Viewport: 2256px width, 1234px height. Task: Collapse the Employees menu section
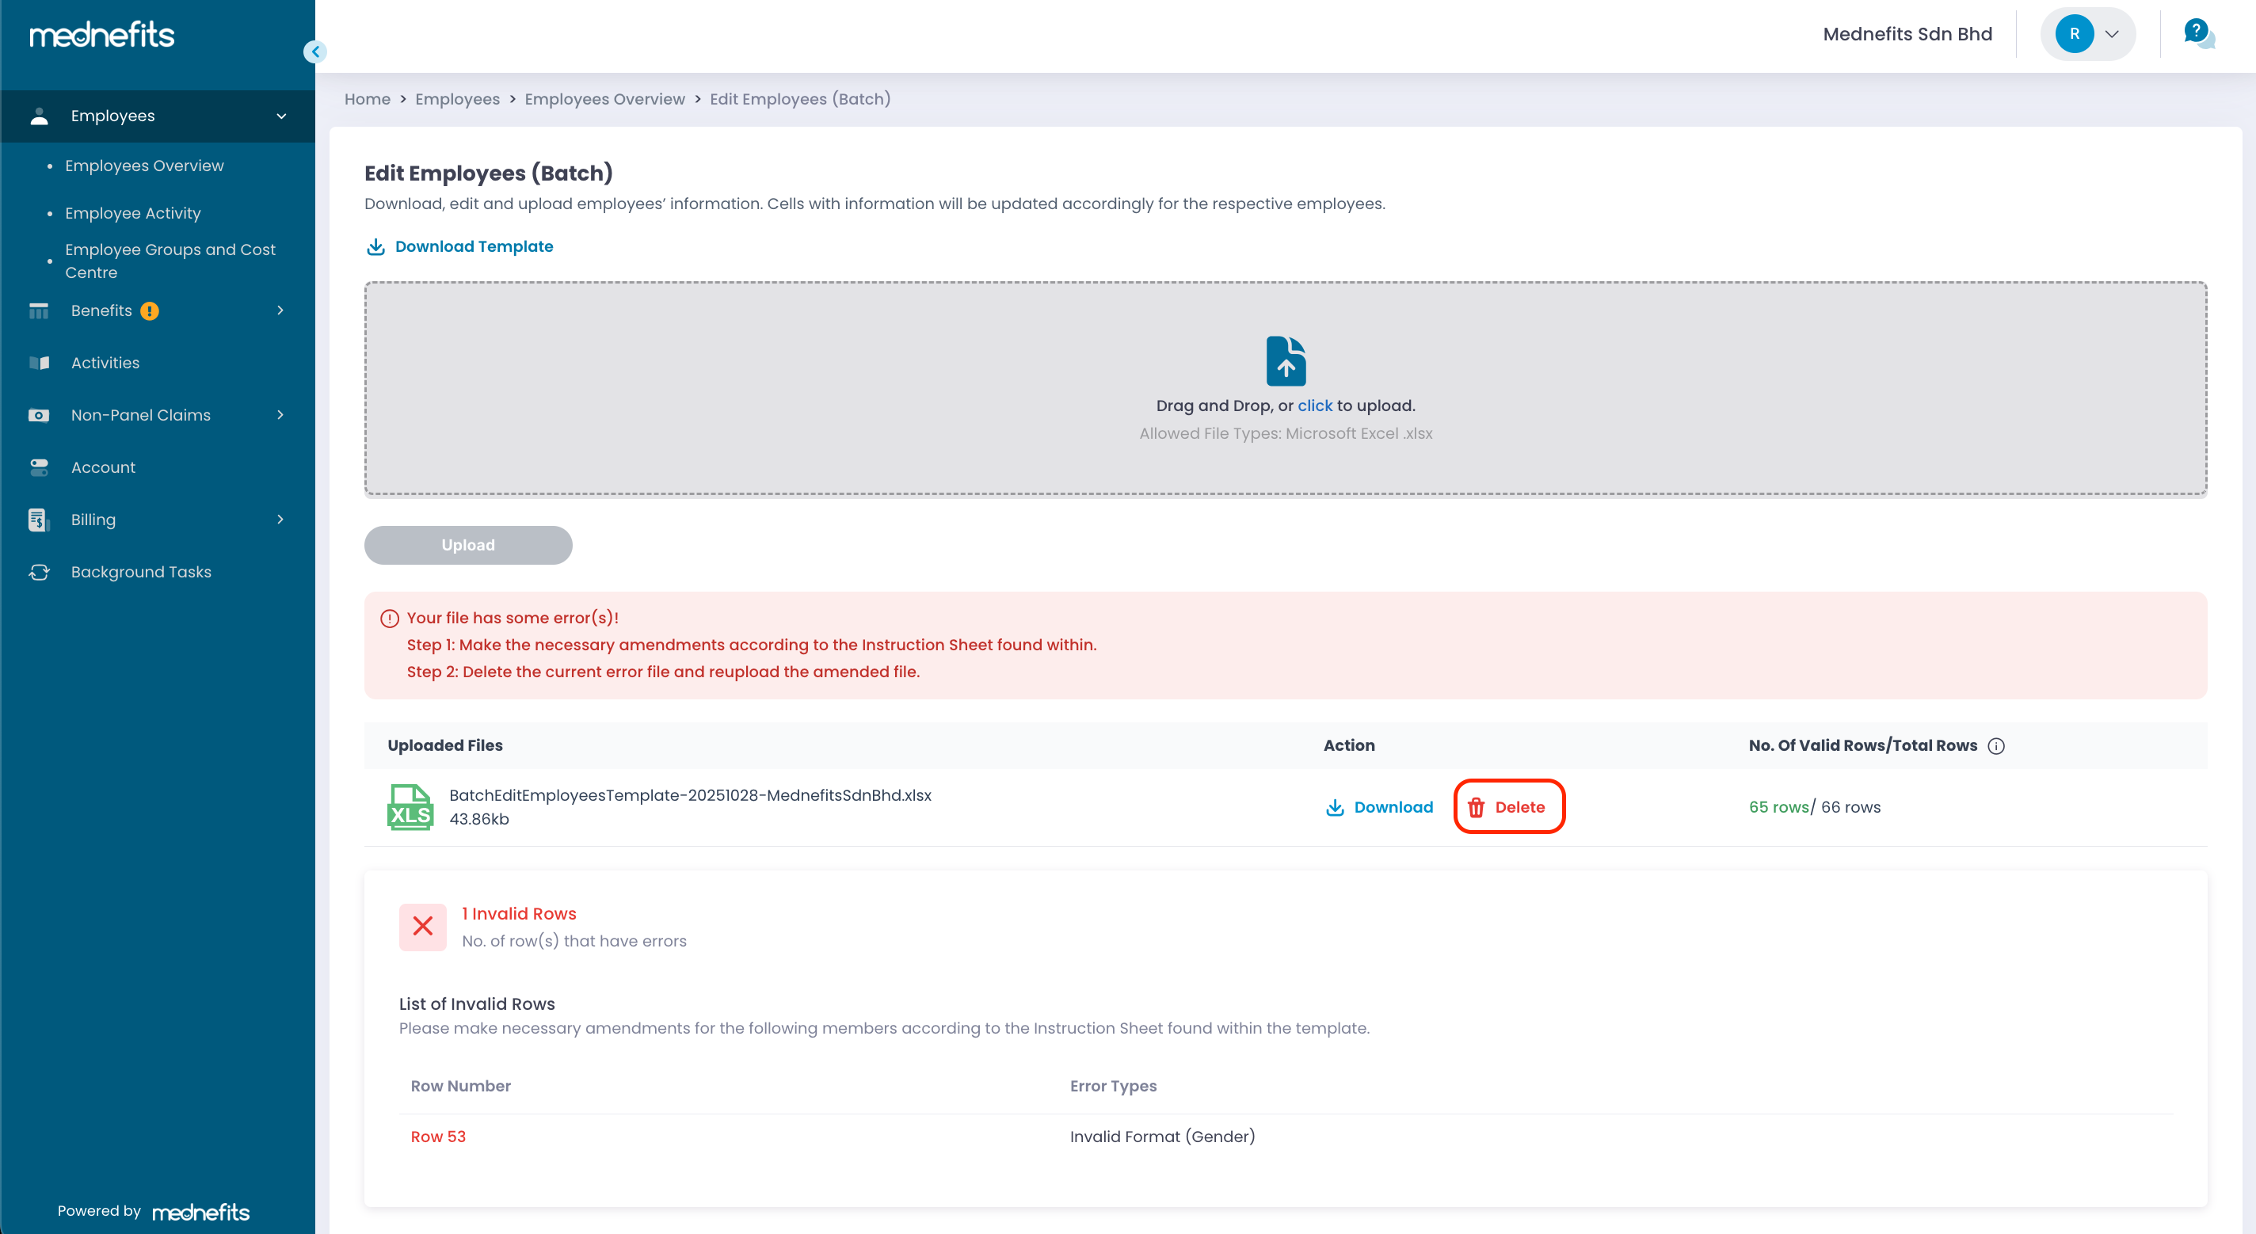281,116
